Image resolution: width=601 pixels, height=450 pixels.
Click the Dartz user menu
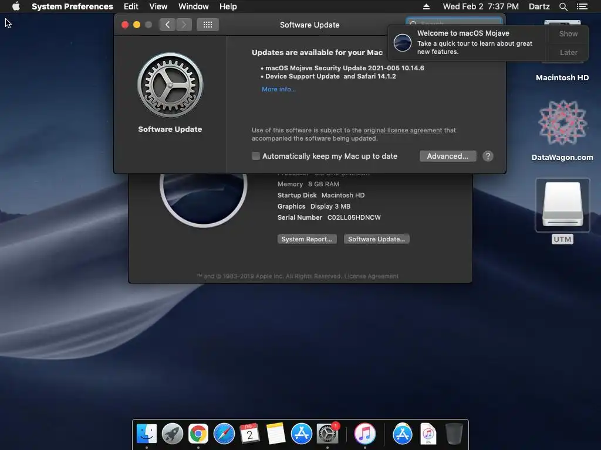[x=539, y=6]
